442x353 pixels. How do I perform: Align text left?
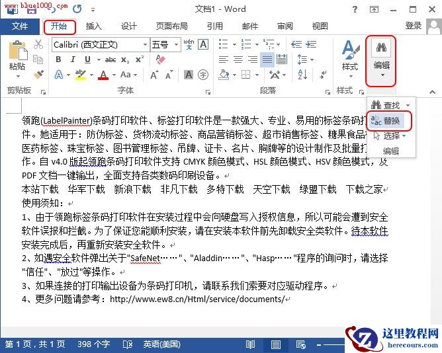point(224,59)
